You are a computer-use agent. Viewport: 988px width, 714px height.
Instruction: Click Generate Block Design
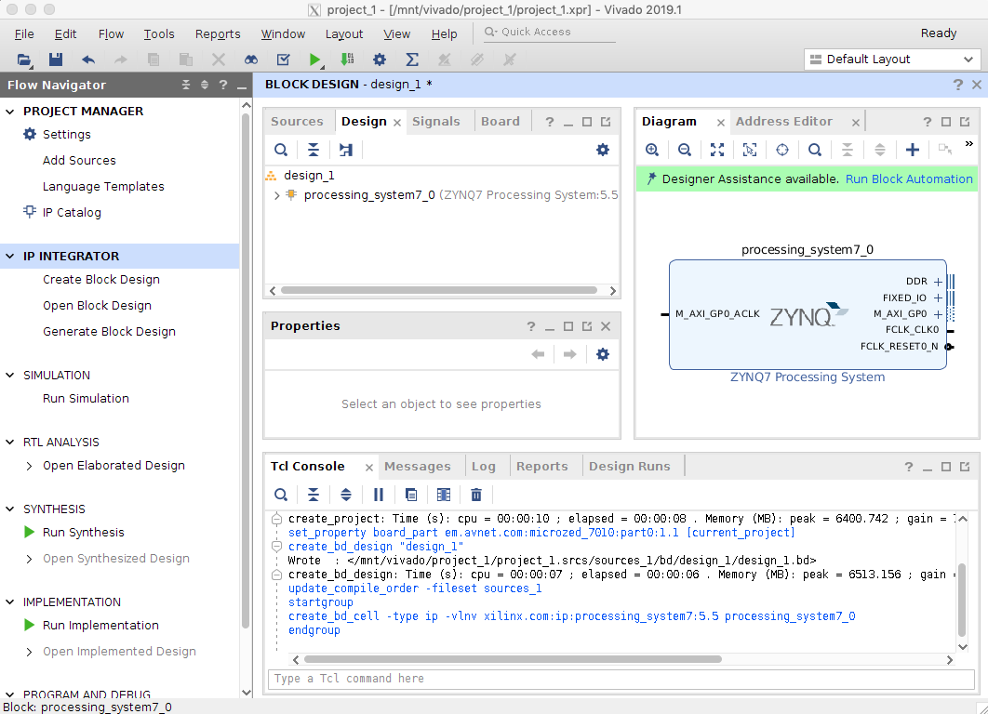point(109,332)
